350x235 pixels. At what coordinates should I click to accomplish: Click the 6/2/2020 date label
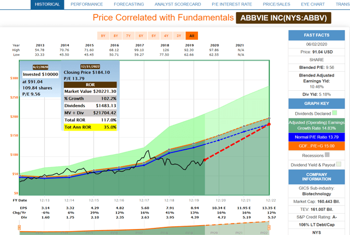(40, 67)
